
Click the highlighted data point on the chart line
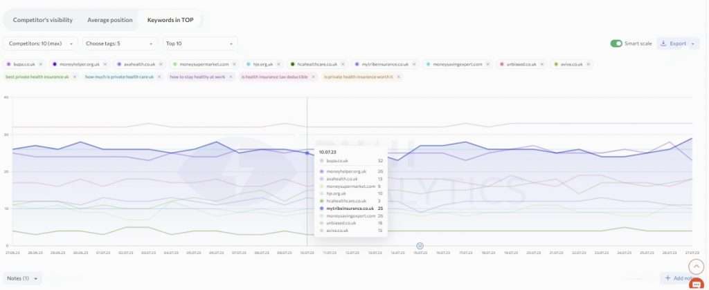pyautogui.click(x=307, y=153)
